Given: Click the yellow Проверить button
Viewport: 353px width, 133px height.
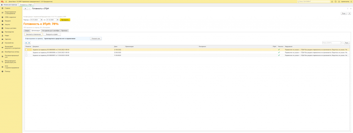Looking at the screenshot, I should [65, 20].
